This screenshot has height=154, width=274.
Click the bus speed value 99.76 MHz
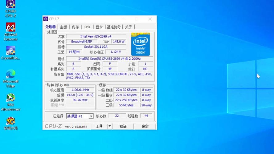click(80, 100)
